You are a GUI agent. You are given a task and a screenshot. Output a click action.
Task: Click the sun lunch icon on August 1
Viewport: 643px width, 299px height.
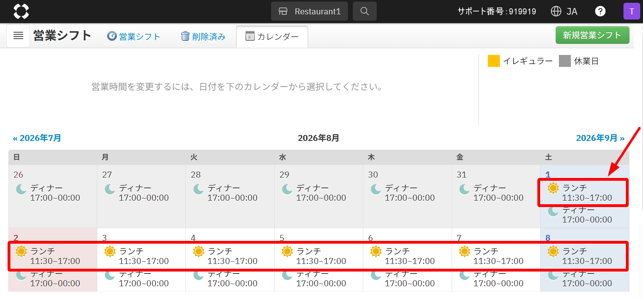pyautogui.click(x=553, y=188)
